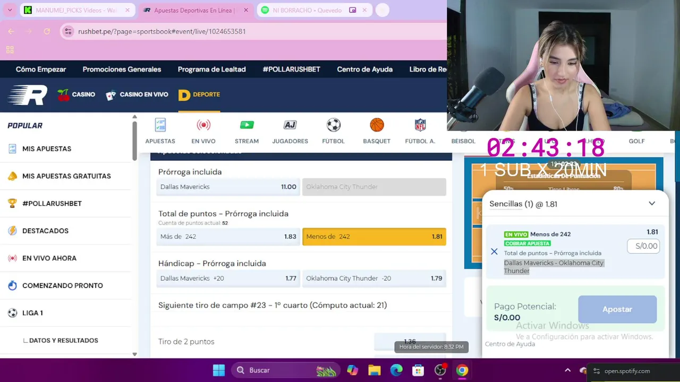Open the tab search dropdown arrow

pos(10,10)
